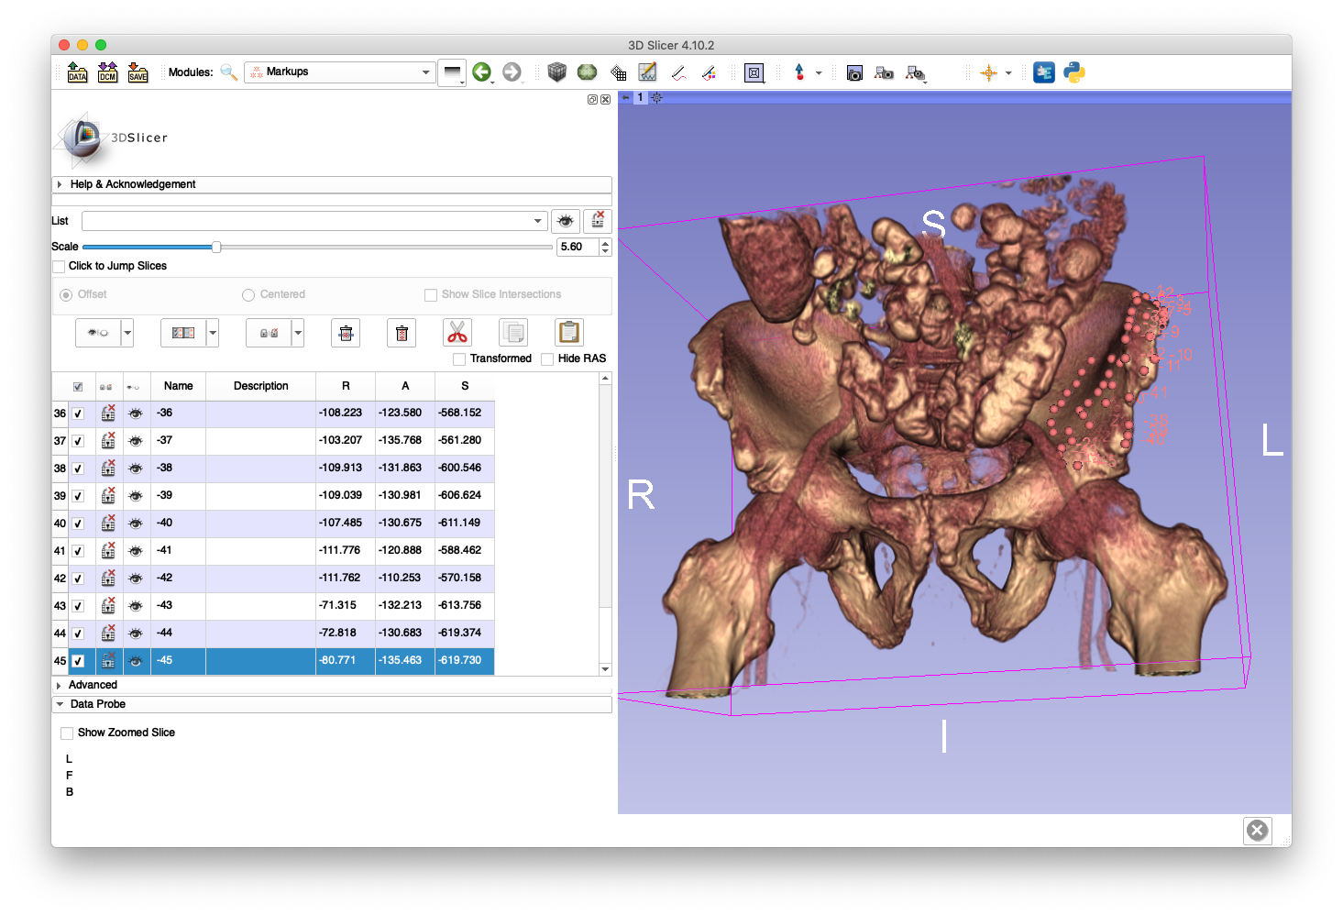Enable Click to Jump Slices
The height and width of the screenshot is (915, 1343).
pyautogui.click(x=59, y=266)
